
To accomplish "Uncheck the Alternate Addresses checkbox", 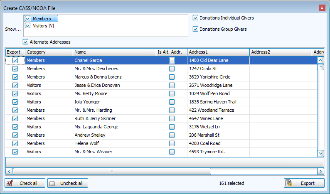I will (26, 42).
